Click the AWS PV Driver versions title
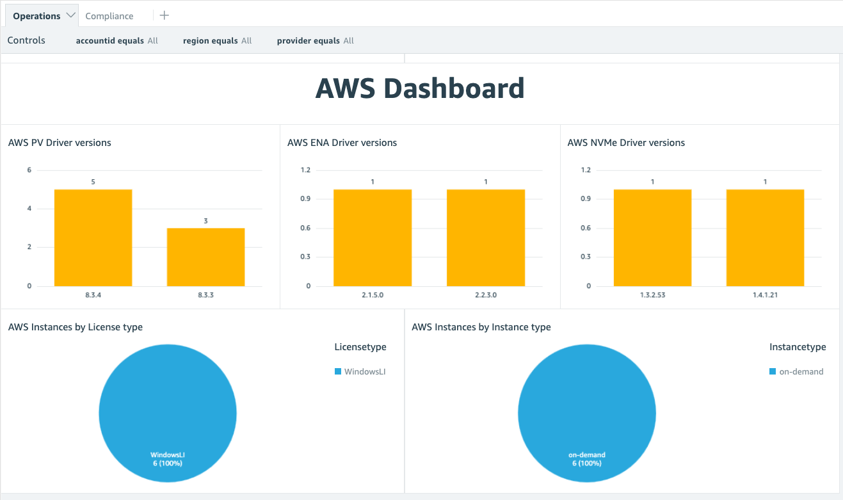The width and height of the screenshot is (843, 500). (60, 143)
